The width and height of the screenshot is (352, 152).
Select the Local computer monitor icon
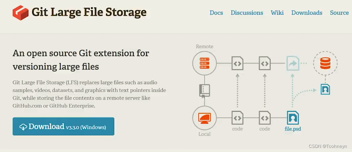[x=205, y=118]
